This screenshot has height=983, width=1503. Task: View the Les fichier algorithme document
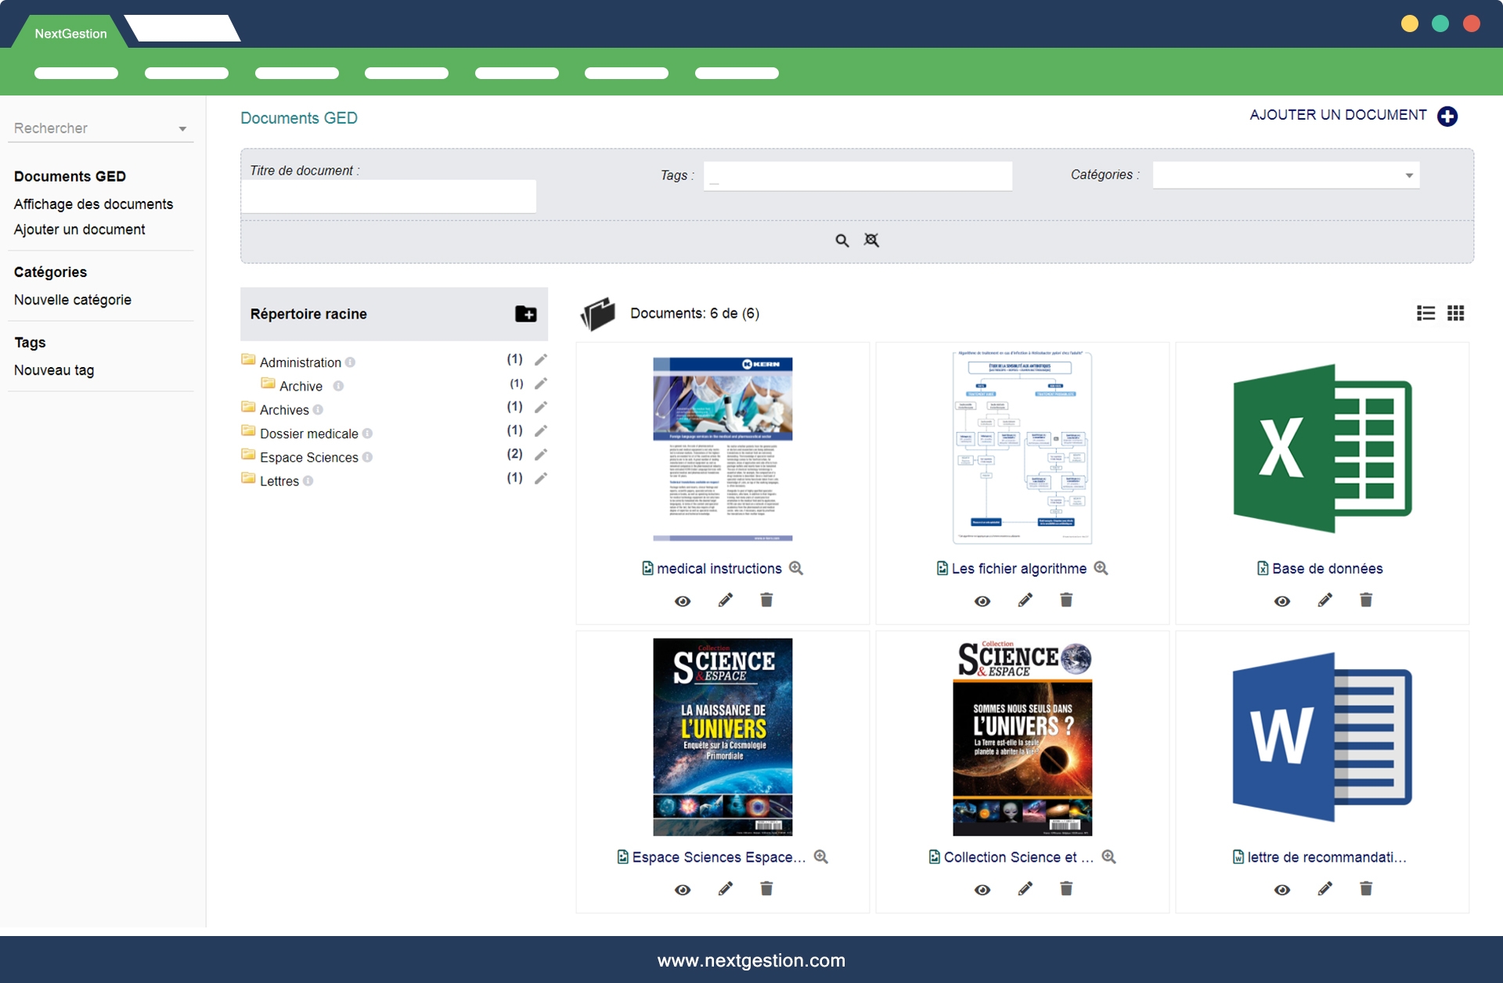[x=982, y=601]
